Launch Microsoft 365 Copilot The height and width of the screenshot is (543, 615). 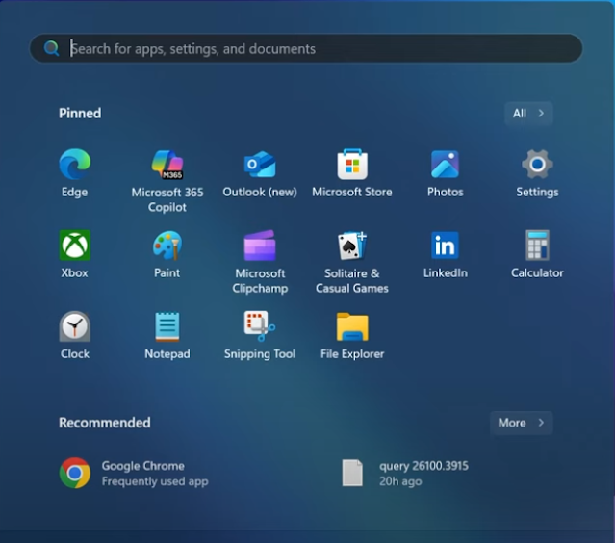tap(167, 165)
